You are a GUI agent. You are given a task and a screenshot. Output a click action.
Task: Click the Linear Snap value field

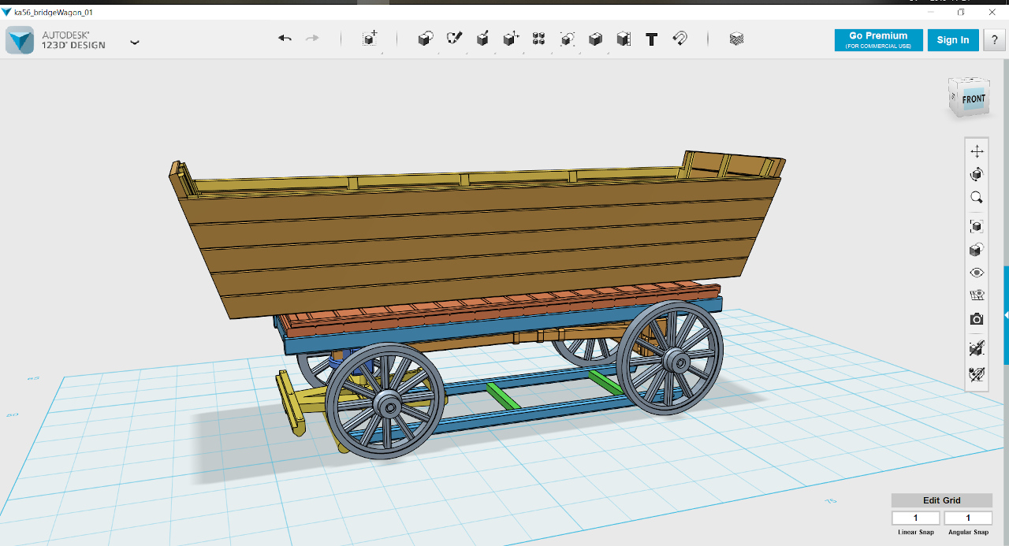(x=916, y=518)
